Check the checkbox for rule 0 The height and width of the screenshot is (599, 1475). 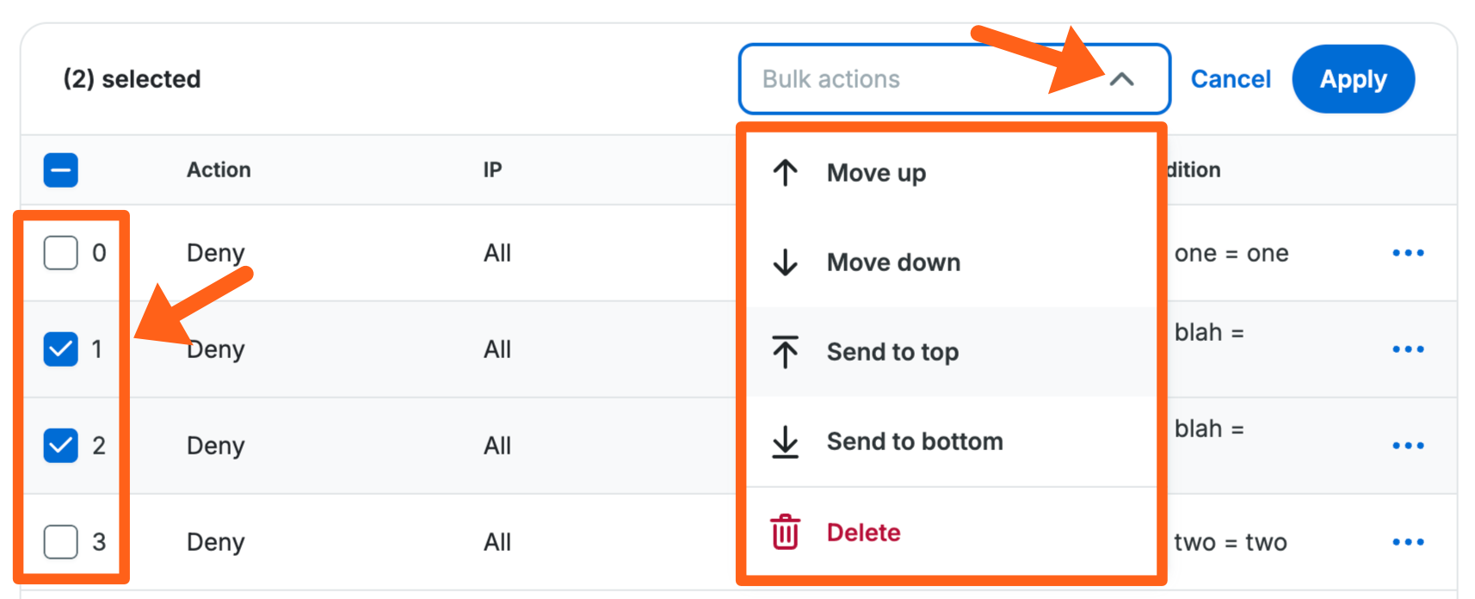[61, 253]
